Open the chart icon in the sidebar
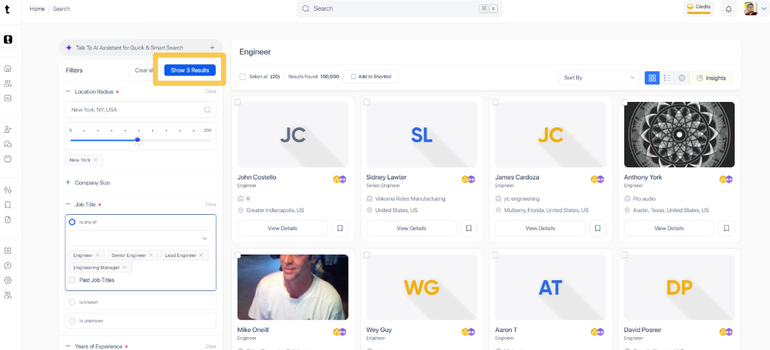Viewport: 770px width, 350px height. [x=8, y=98]
